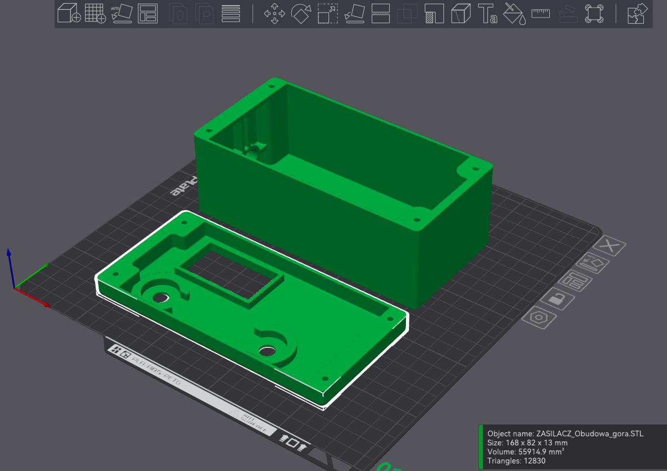This screenshot has height=471, width=667.
Task: Click the Triangles: 12830 text
Action: pyautogui.click(x=516, y=461)
